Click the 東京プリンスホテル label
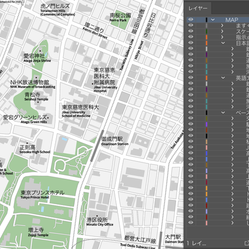The image size is (249, 249). tap(43, 193)
